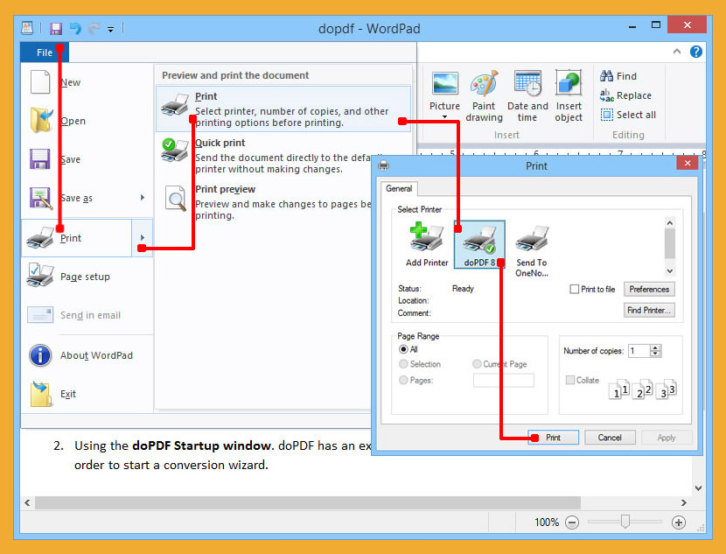Maximize the WordPad window
Viewport: 726px width, 554px height.
click(656, 25)
